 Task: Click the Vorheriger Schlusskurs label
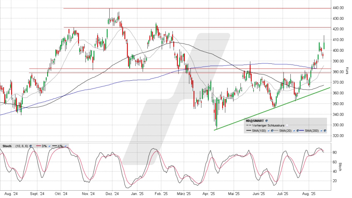pyautogui.click(x=268, y=125)
